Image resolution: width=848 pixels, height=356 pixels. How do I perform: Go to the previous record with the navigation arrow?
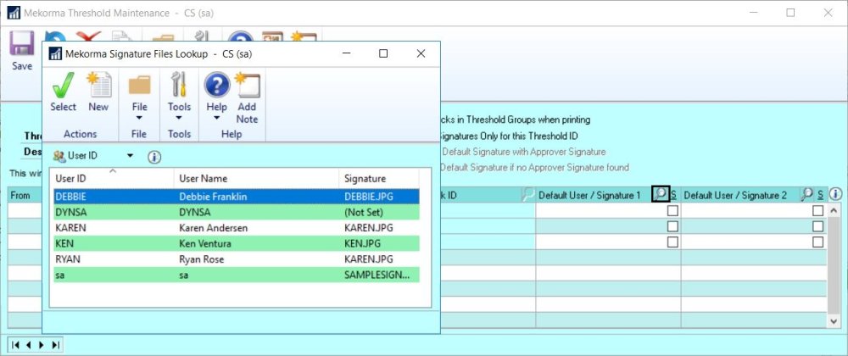pyautogui.click(x=29, y=345)
